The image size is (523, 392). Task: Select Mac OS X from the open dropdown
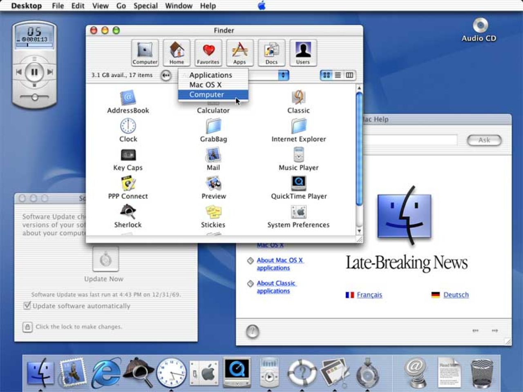coord(205,85)
